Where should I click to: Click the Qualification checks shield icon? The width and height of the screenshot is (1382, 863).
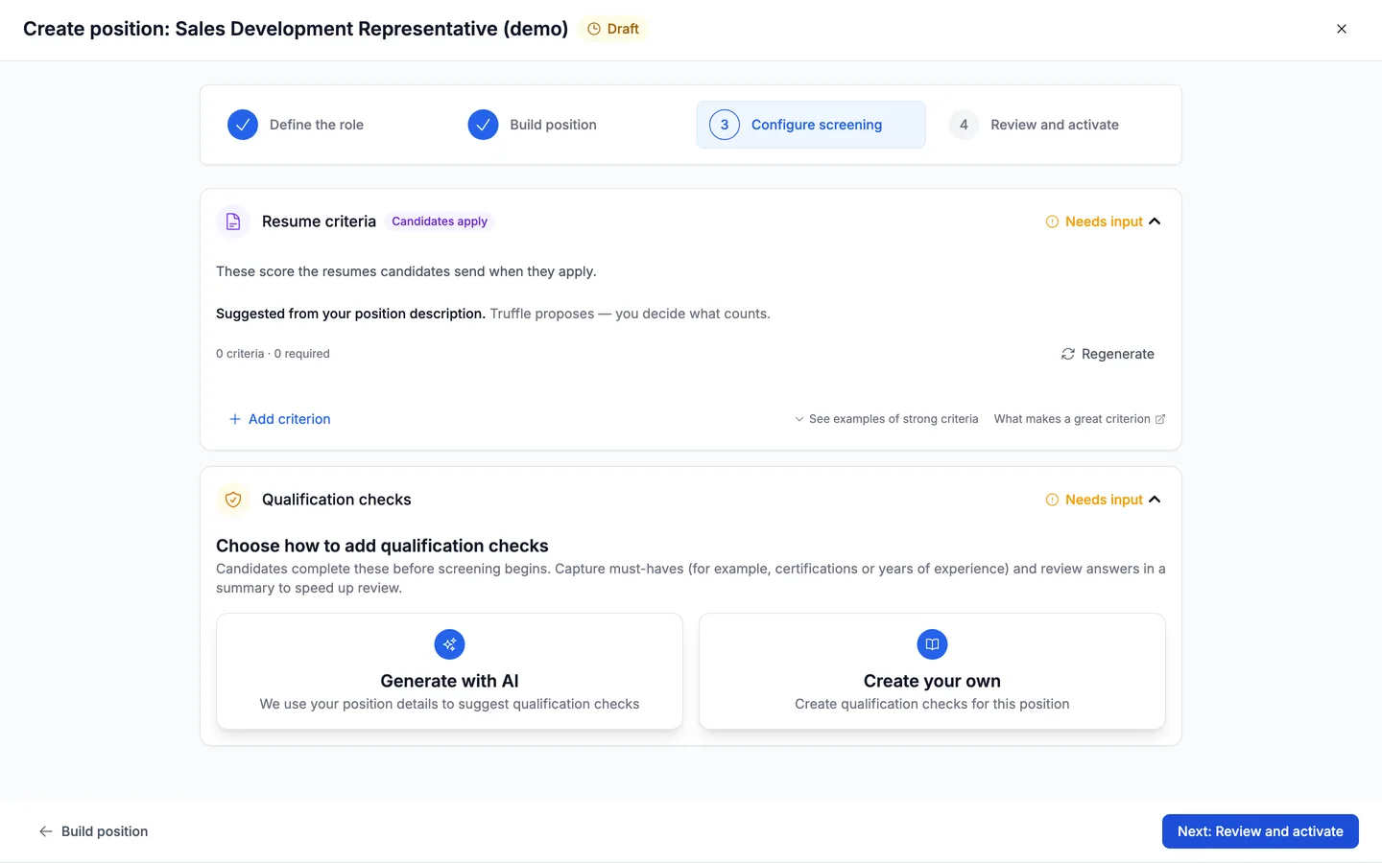click(233, 500)
